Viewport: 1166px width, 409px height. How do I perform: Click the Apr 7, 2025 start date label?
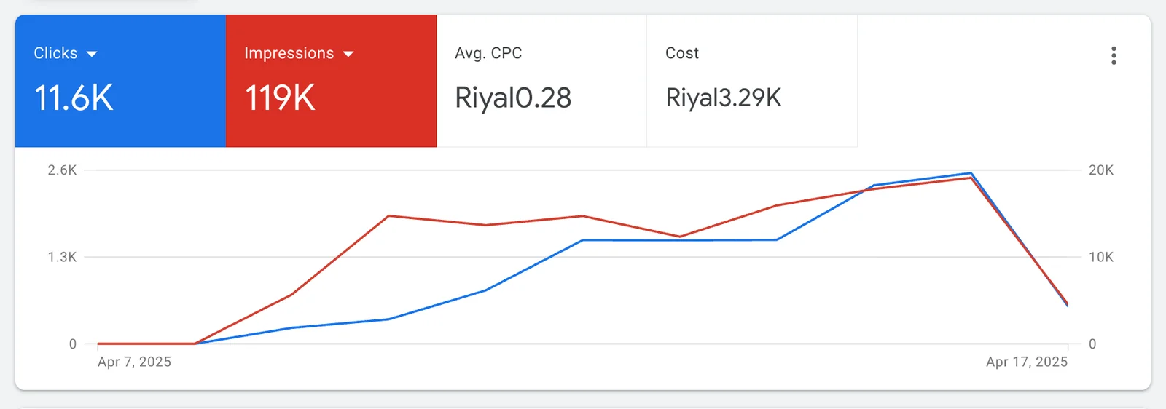(134, 362)
